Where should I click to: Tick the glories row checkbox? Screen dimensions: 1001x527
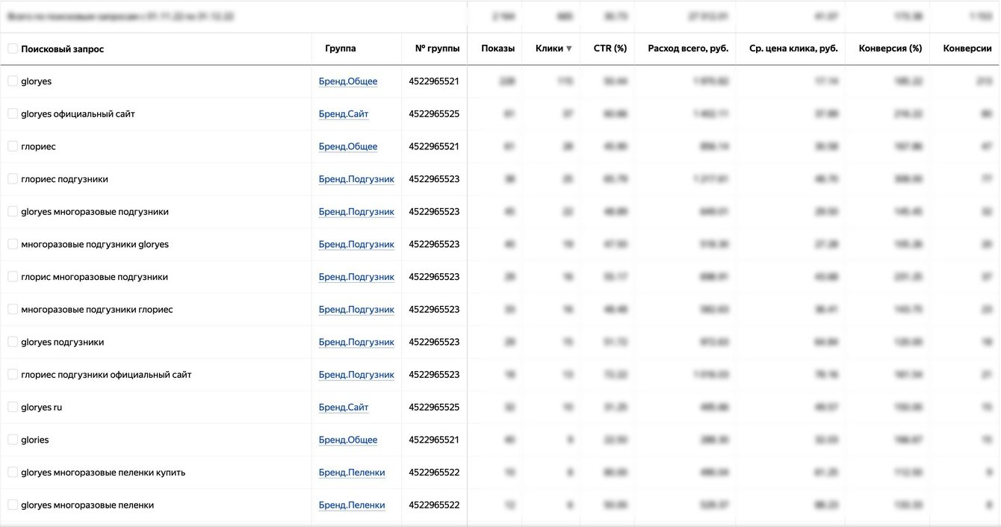pos(13,440)
